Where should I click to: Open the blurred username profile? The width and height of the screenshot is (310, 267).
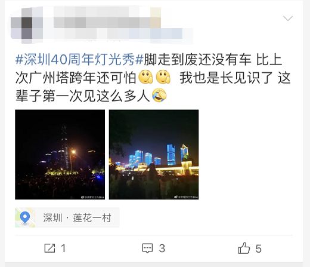107,17
